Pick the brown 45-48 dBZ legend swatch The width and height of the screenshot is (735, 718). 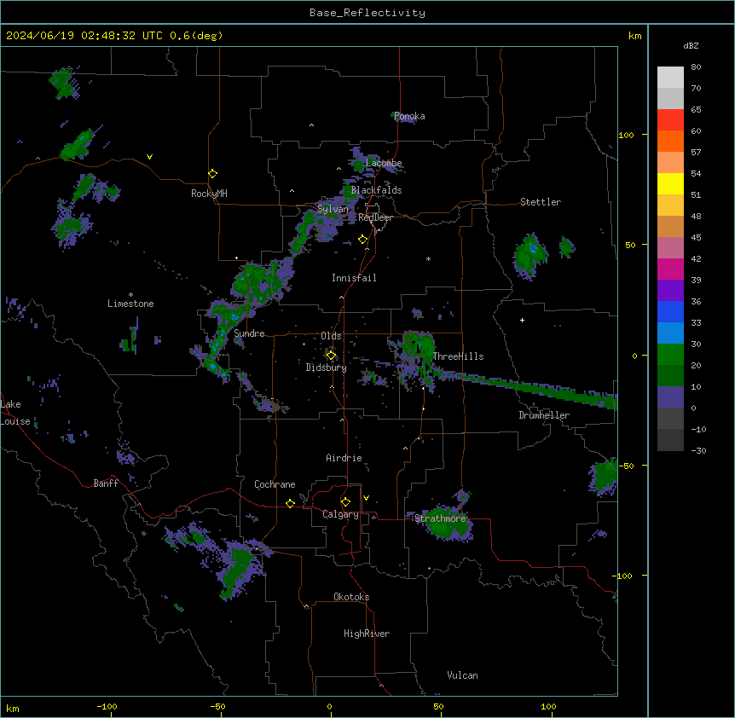tap(670, 226)
